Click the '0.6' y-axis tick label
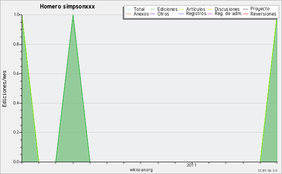The height and width of the screenshot is (174, 282). (16, 73)
